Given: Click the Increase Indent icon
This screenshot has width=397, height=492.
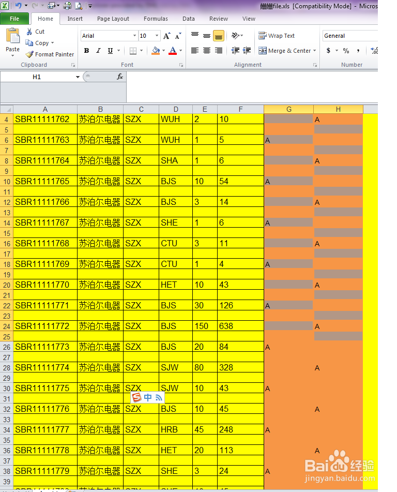Looking at the screenshot, I should (x=247, y=51).
